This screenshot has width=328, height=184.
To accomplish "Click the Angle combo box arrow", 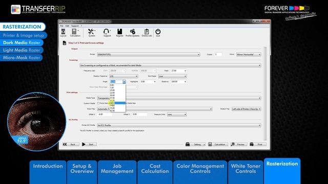I will click(124, 82).
